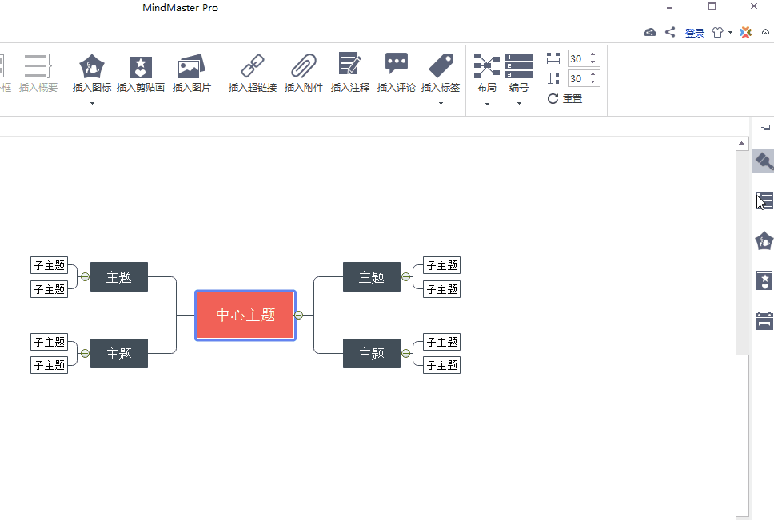Click the Login (登录) link
The width and height of the screenshot is (774, 520).
(695, 33)
